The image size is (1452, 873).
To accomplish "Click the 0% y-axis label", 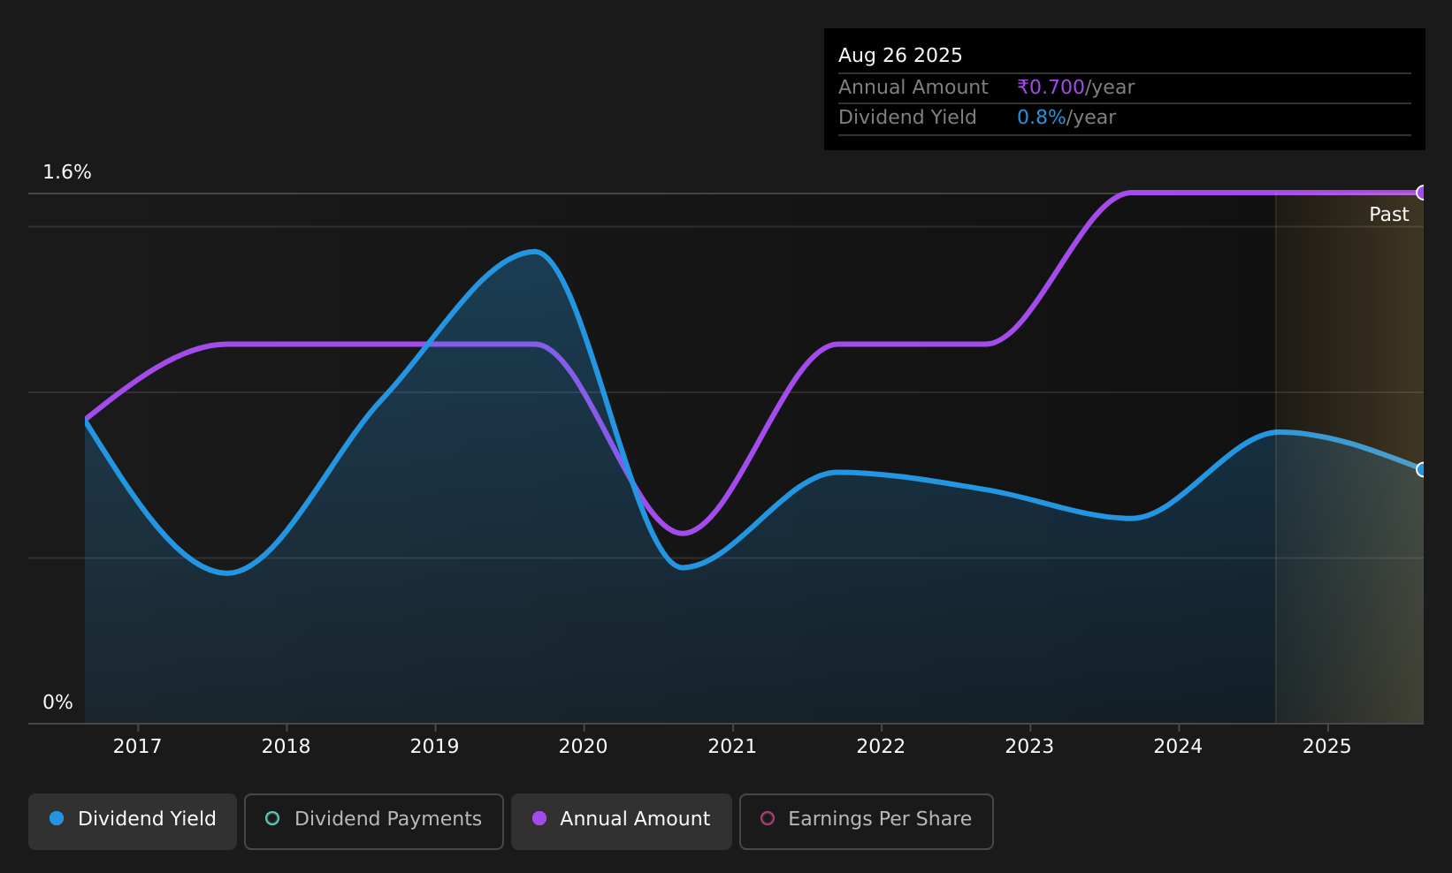I will tap(57, 702).
